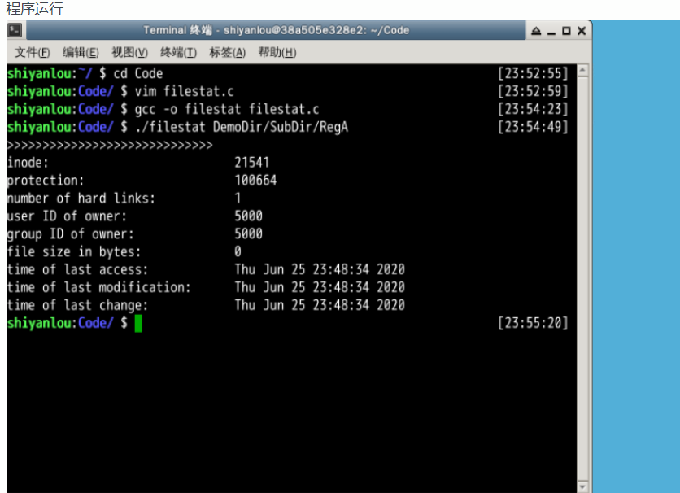Click the inode value 21541
This screenshot has height=493, width=680.
click(251, 163)
